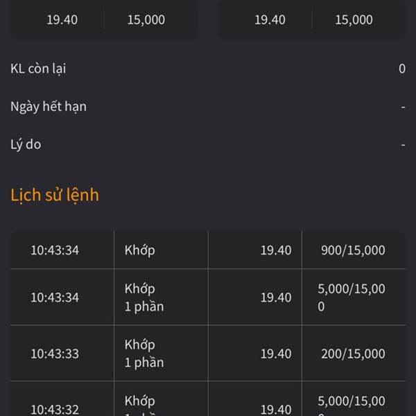Select the Khớp status in the first history row
Viewport: 416px width, 416px height.
tap(140, 250)
